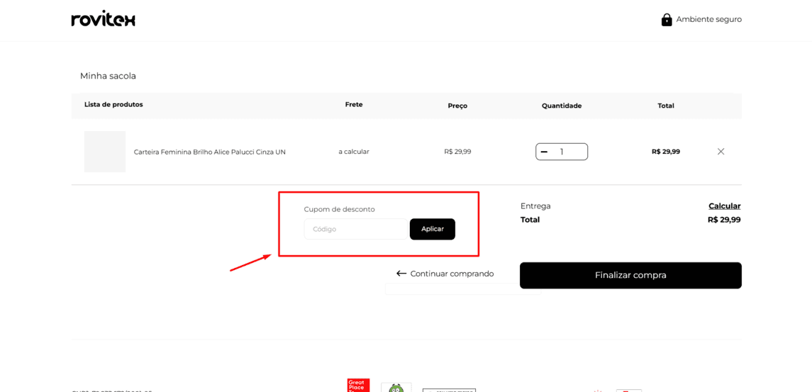
Task: Click the rovitex logo
Action: coord(103,19)
